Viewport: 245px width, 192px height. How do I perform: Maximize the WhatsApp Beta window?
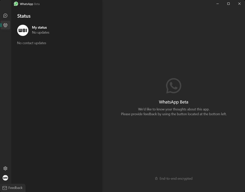point(228,4)
